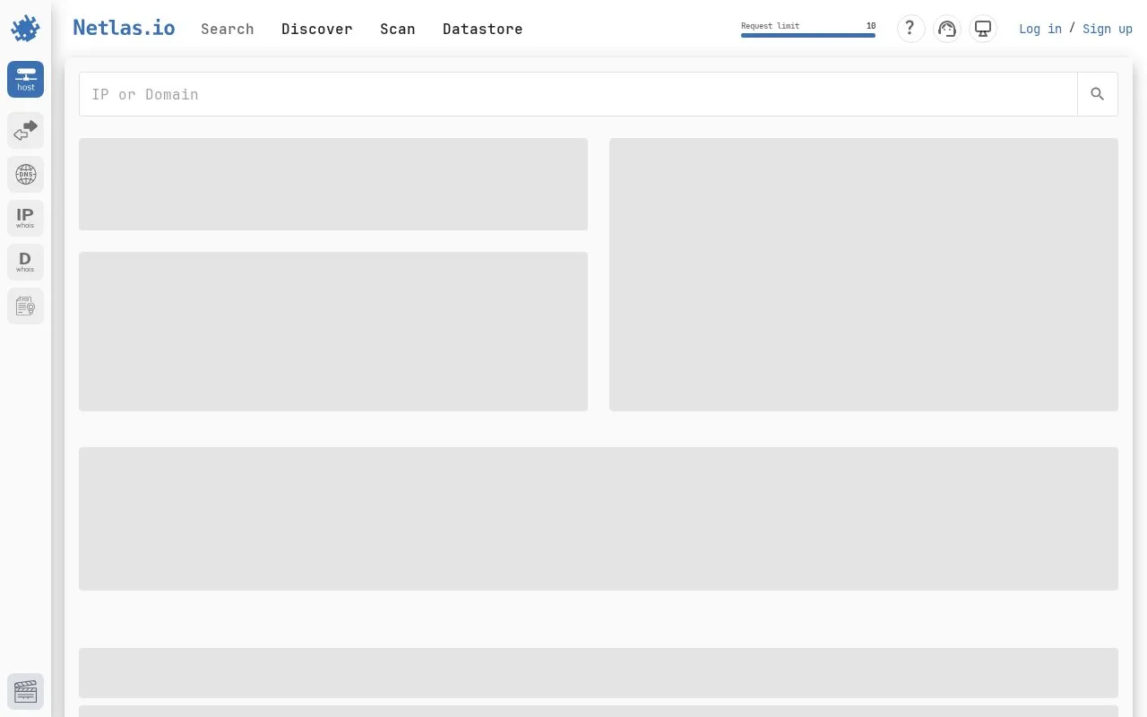Open the Domain whois tool
Screen dimensions: 1147x717
coord(25,262)
